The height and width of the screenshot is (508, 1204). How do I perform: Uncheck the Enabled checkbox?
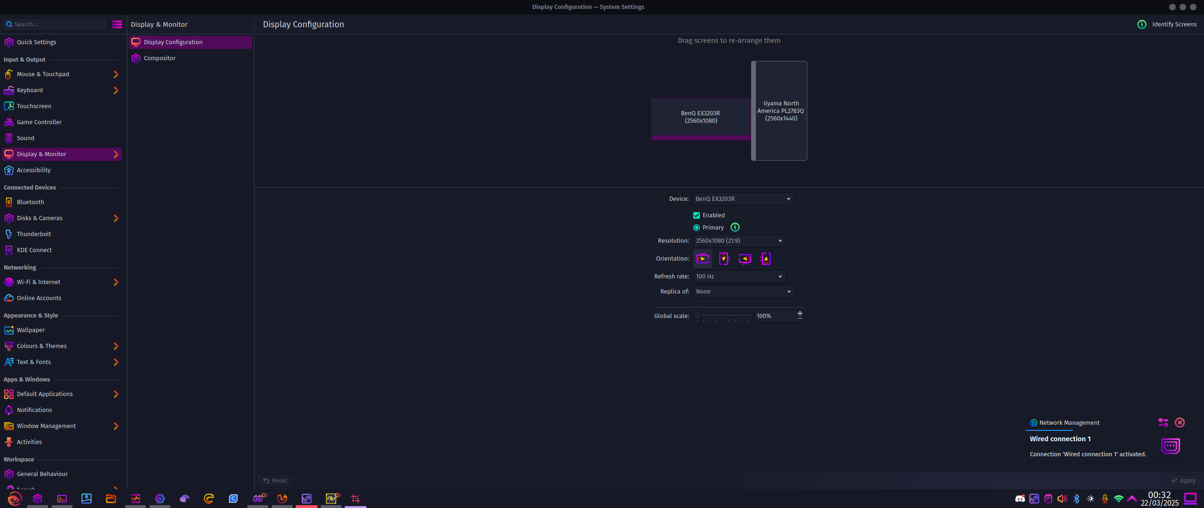[x=697, y=215]
